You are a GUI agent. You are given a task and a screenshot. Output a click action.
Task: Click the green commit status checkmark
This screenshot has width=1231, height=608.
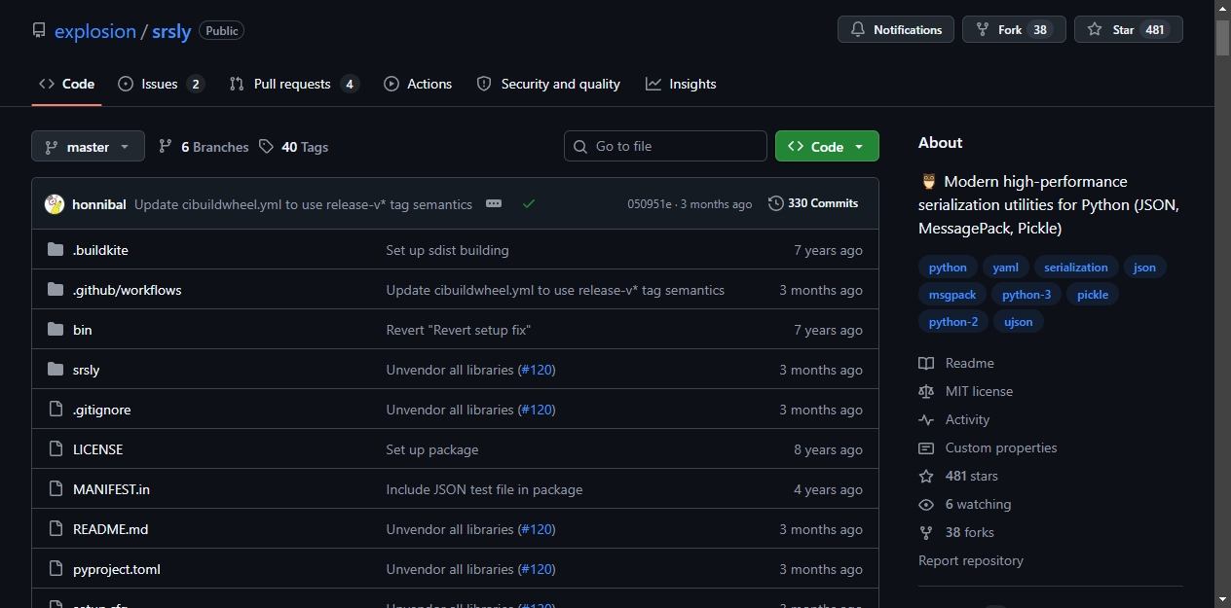click(529, 203)
